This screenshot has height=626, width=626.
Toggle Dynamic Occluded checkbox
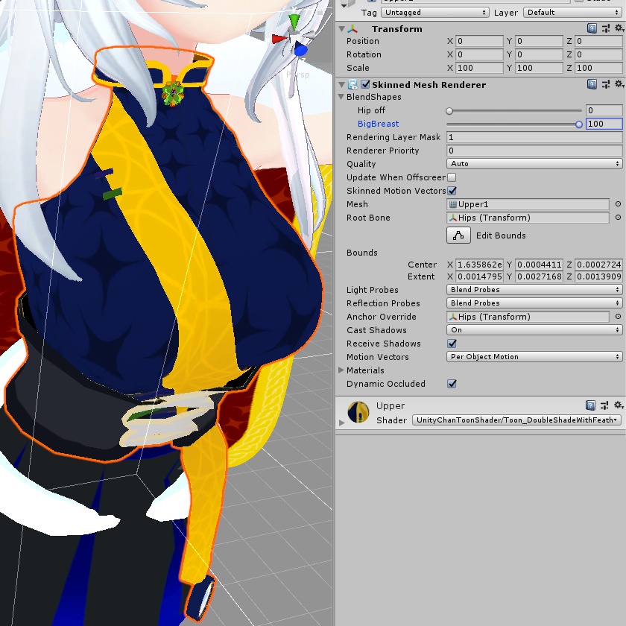click(452, 384)
